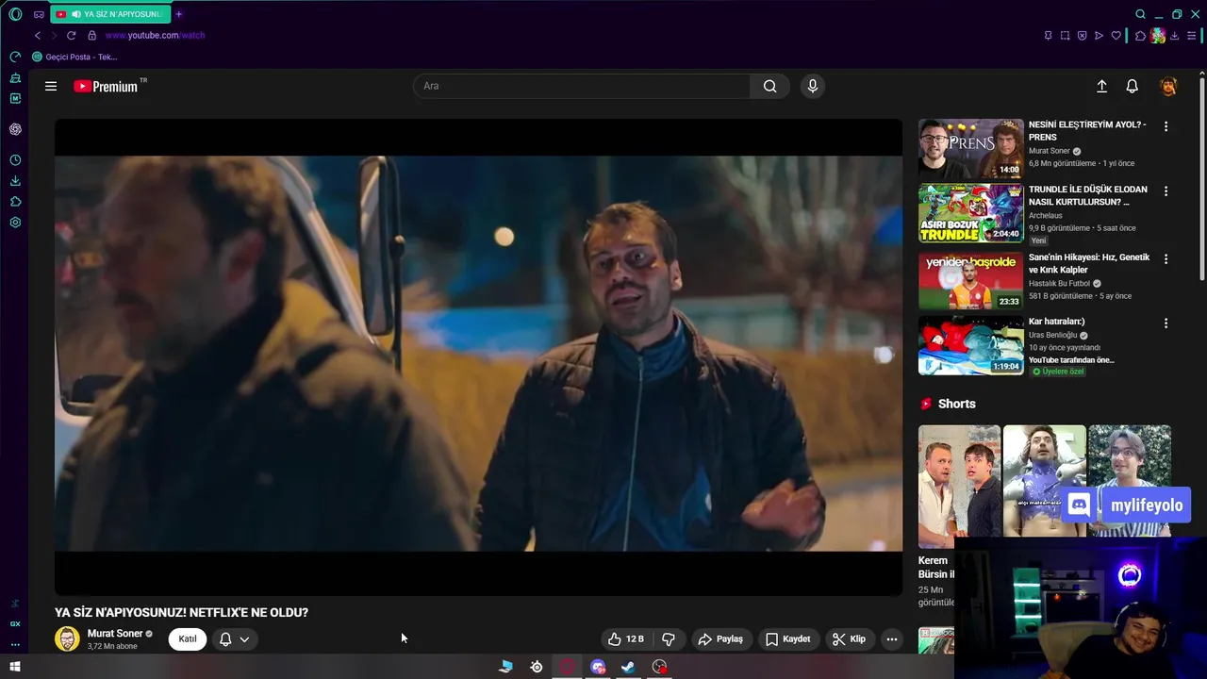Dislike the video with thumbs-down icon
Screen dimensions: 1207x679
coord(669,638)
